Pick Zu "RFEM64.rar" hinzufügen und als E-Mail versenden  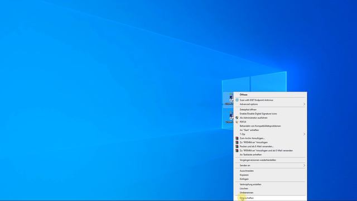(270, 151)
